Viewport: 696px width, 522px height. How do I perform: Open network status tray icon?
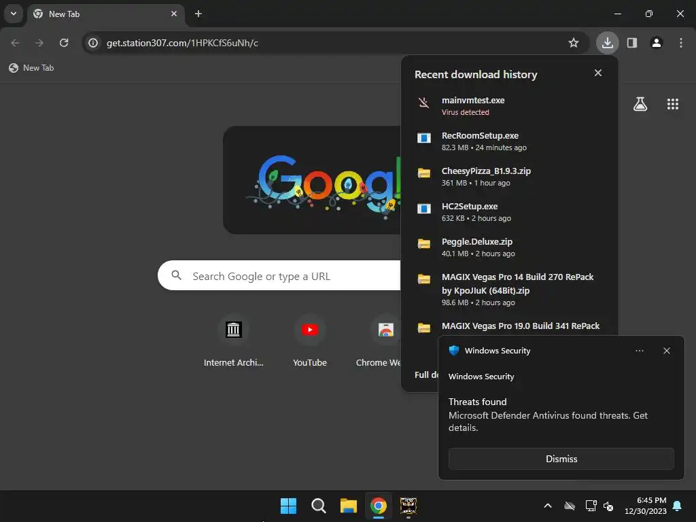click(x=591, y=506)
